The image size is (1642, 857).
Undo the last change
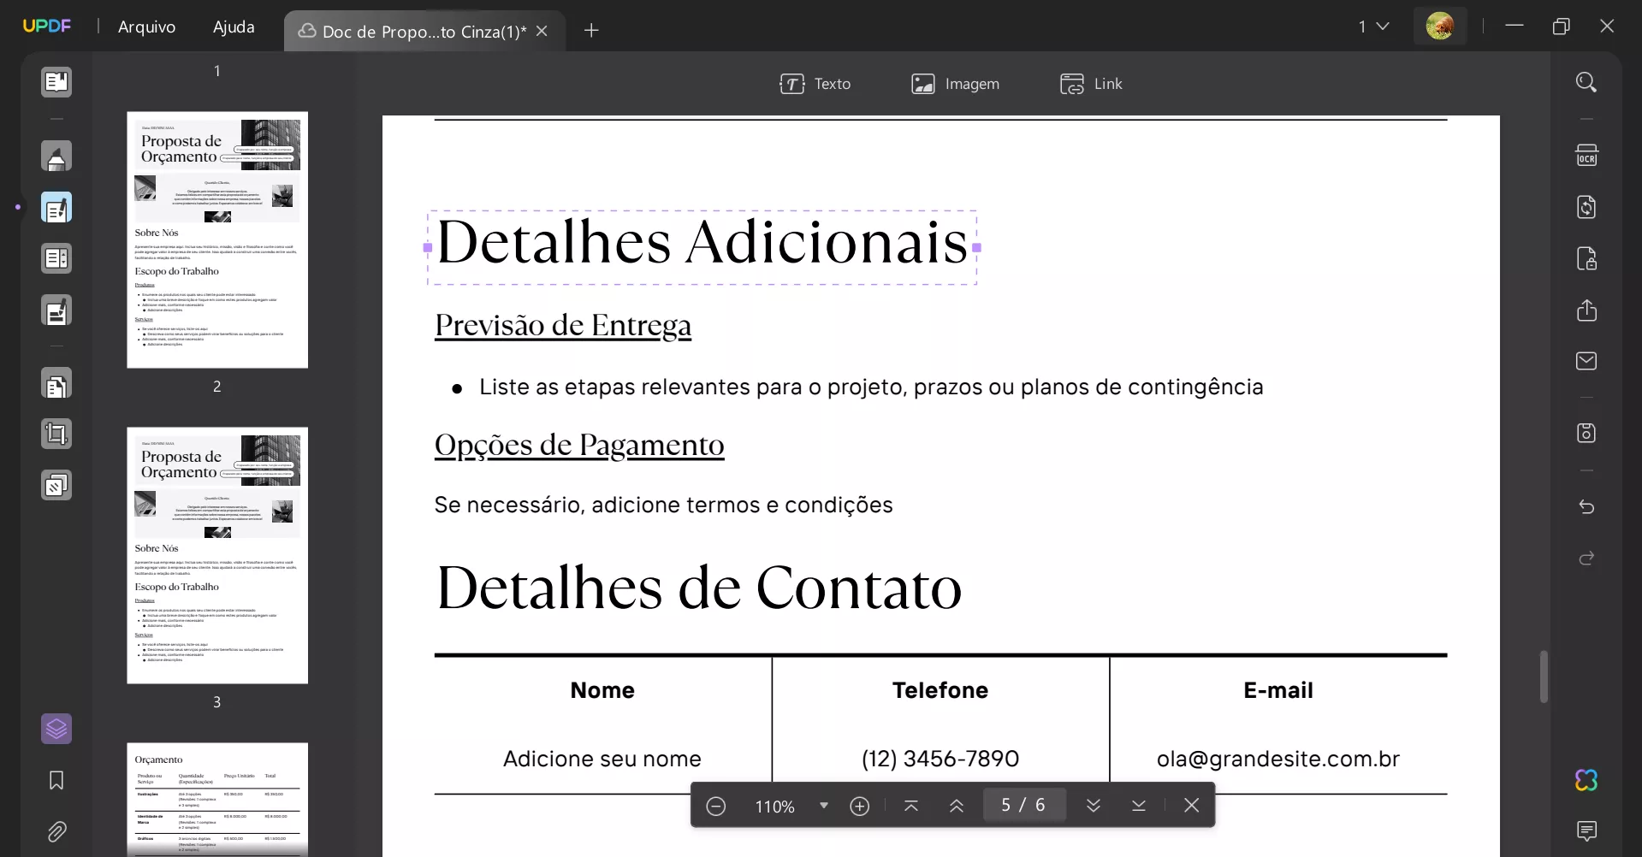click(1587, 507)
